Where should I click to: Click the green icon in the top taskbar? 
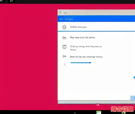point(11,1)
